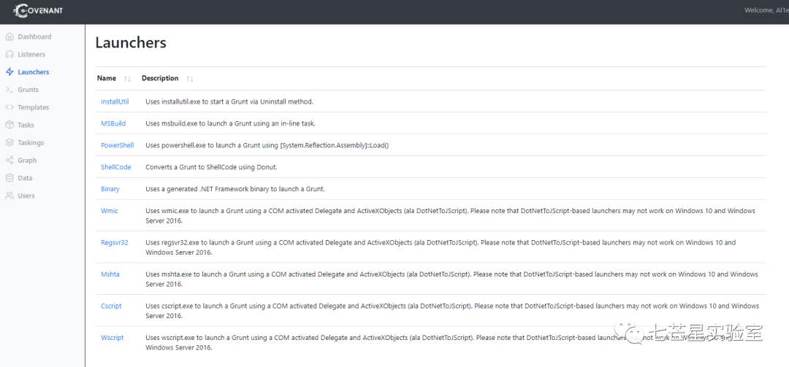Image resolution: width=789 pixels, height=367 pixels.
Task: Click the Users people icon
Action: pos(9,196)
